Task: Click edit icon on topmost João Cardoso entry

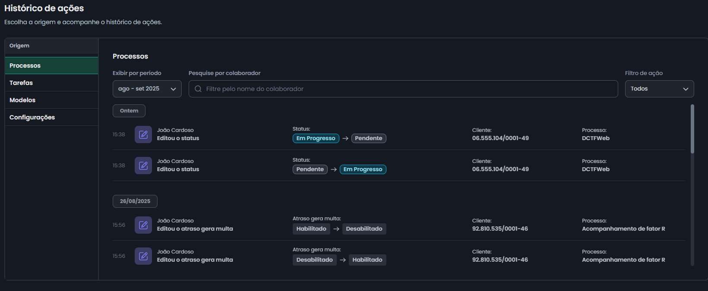Action: coord(143,135)
